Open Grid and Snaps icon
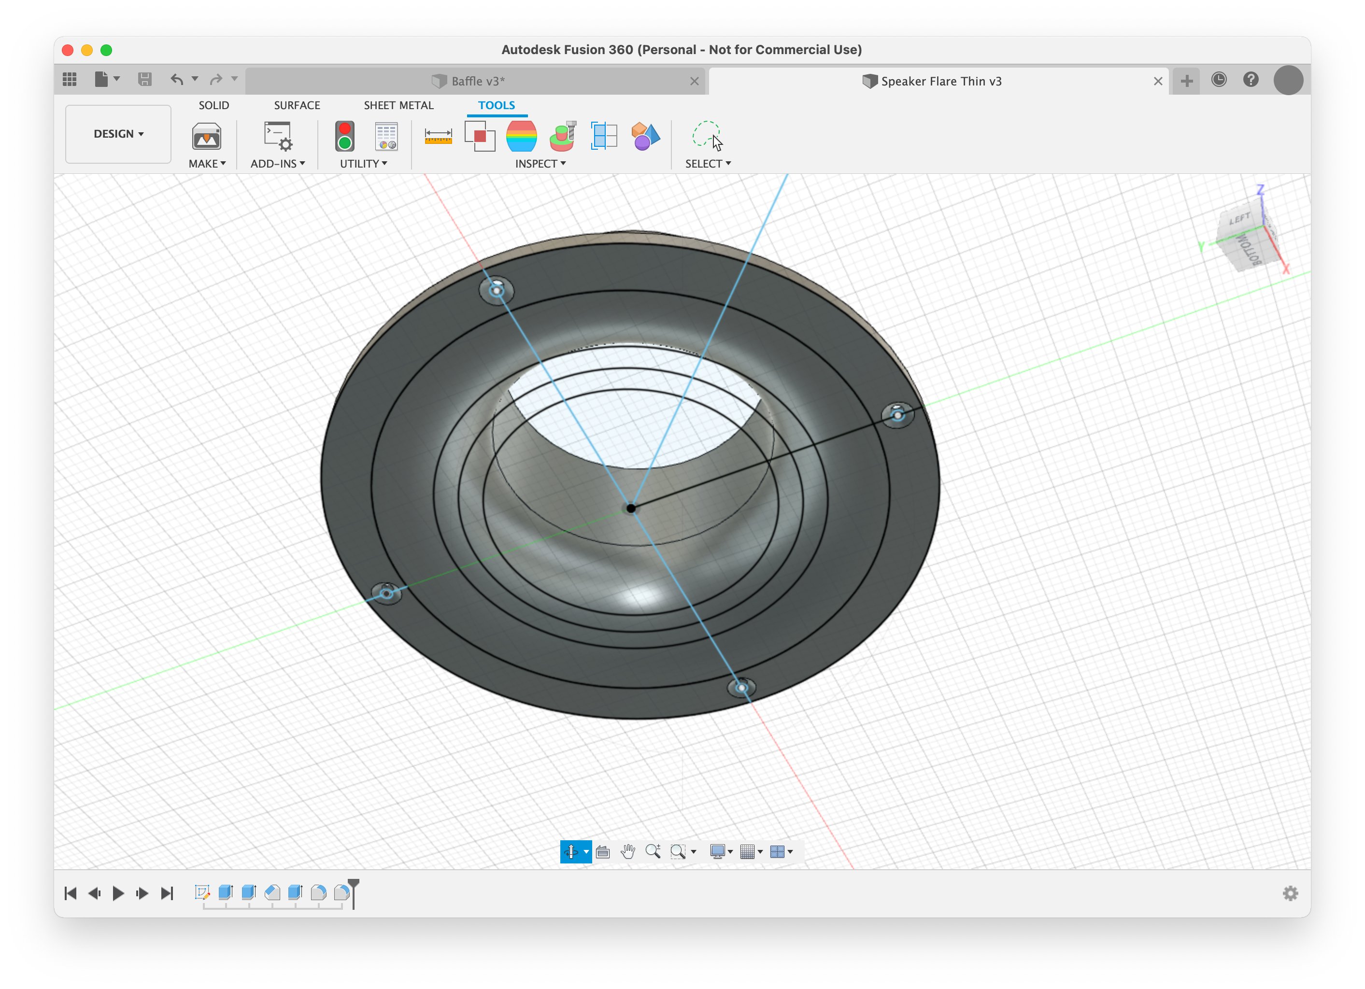The image size is (1365, 989). [x=747, y=851]
